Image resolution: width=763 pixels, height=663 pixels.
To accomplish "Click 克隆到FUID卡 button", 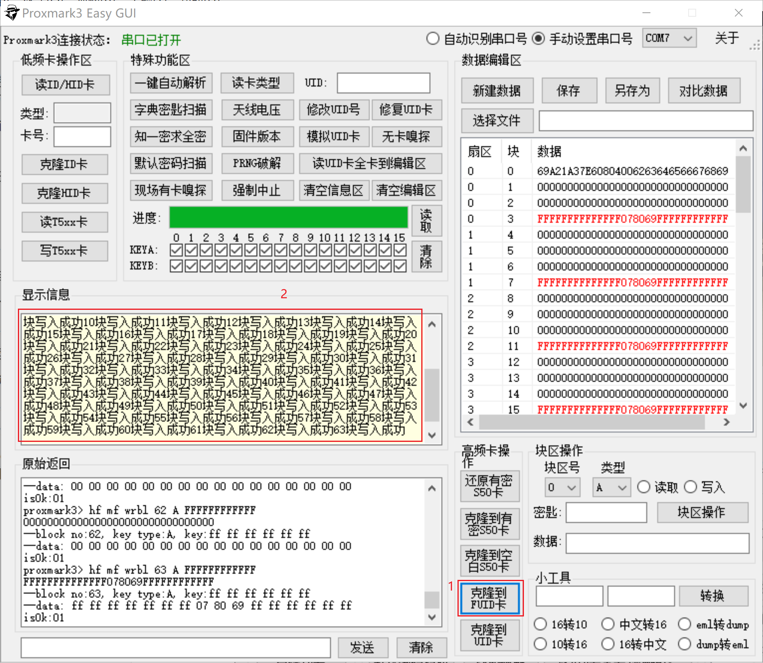I will (x=490, y=598).
